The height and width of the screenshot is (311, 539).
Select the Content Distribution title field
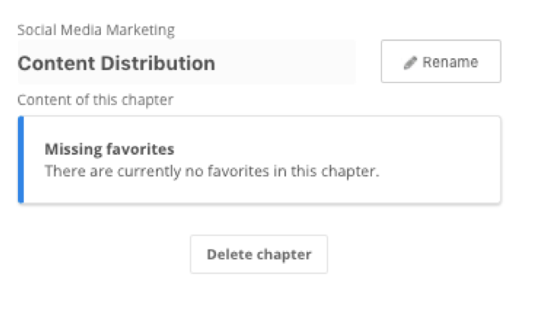point(187,62)
